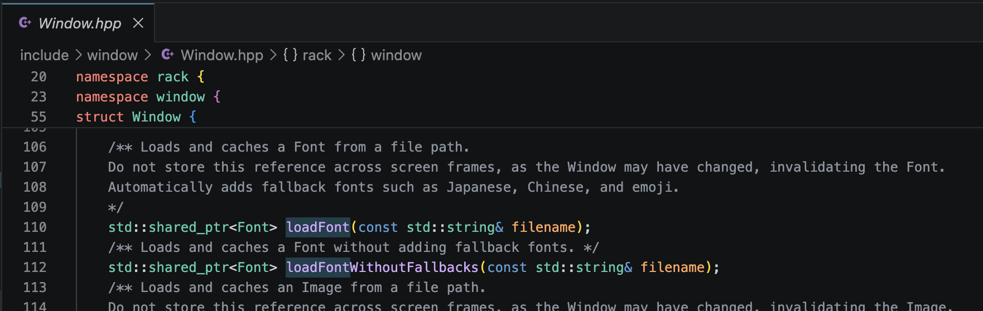Viewport: 983px width, 311px height.
Task: Expand the chevron after Window.hpp breadcrumb
Action: (x=273, y=55)
